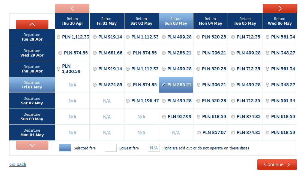Image resolution: width=308 pixels, height=178 pixels.
Task: Choose Sun 03 May to Mon 04 May fare
Action: (x=199, y=117)
